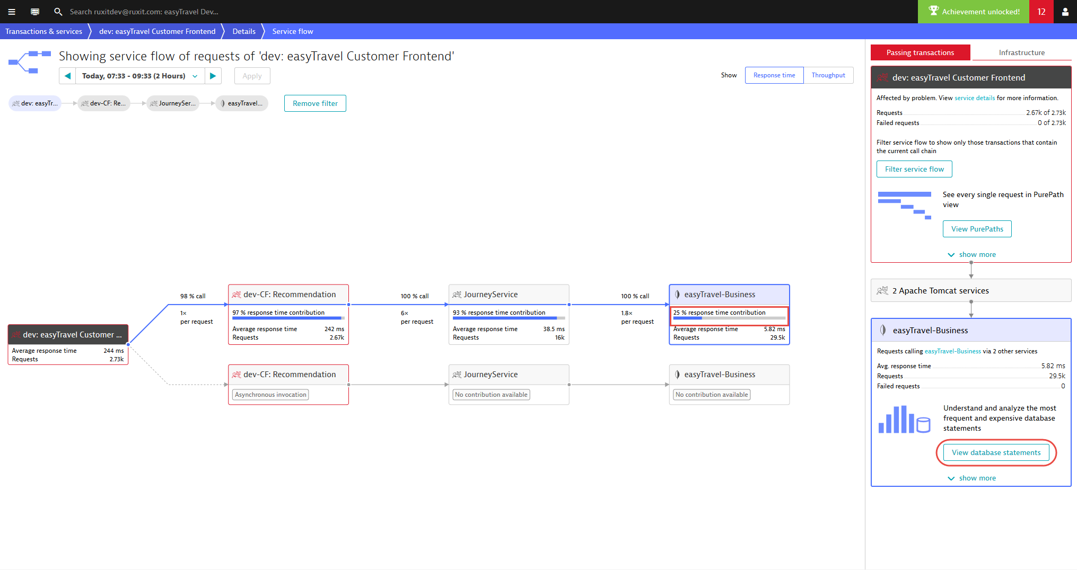Open the dashboard monitor icon in top bar
The image size is (1077, 570).
click(35, 12)
